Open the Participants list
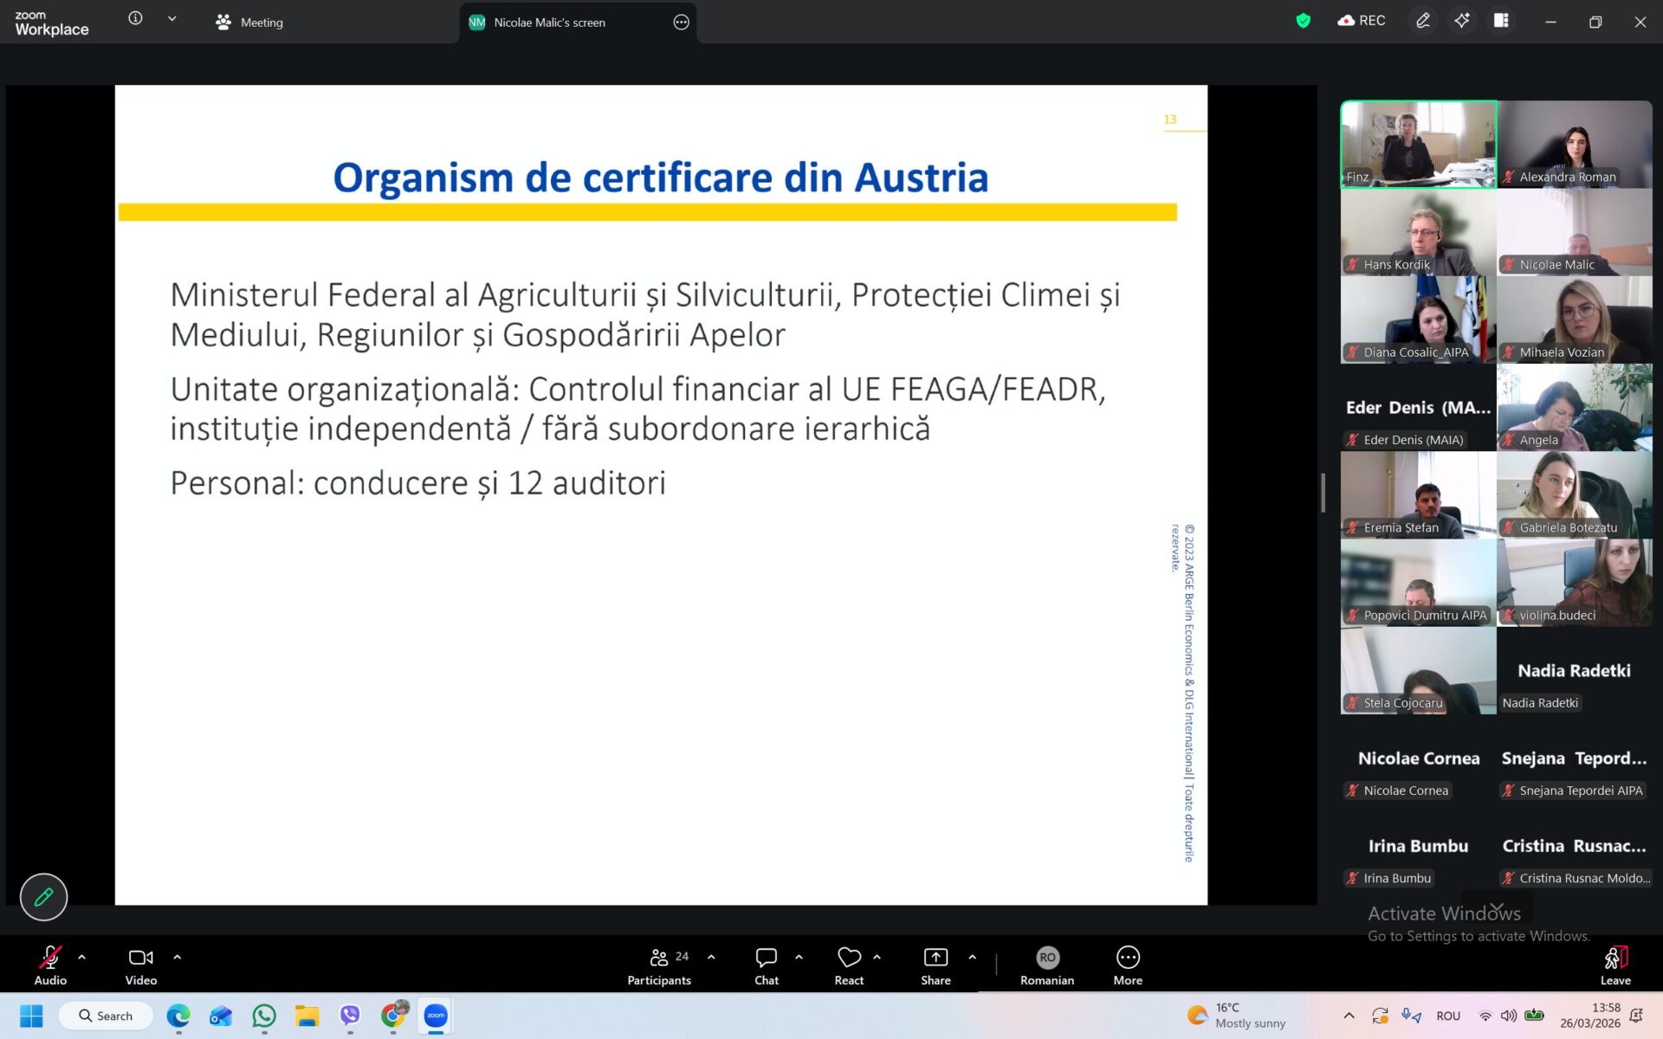 tap(659, 965)
